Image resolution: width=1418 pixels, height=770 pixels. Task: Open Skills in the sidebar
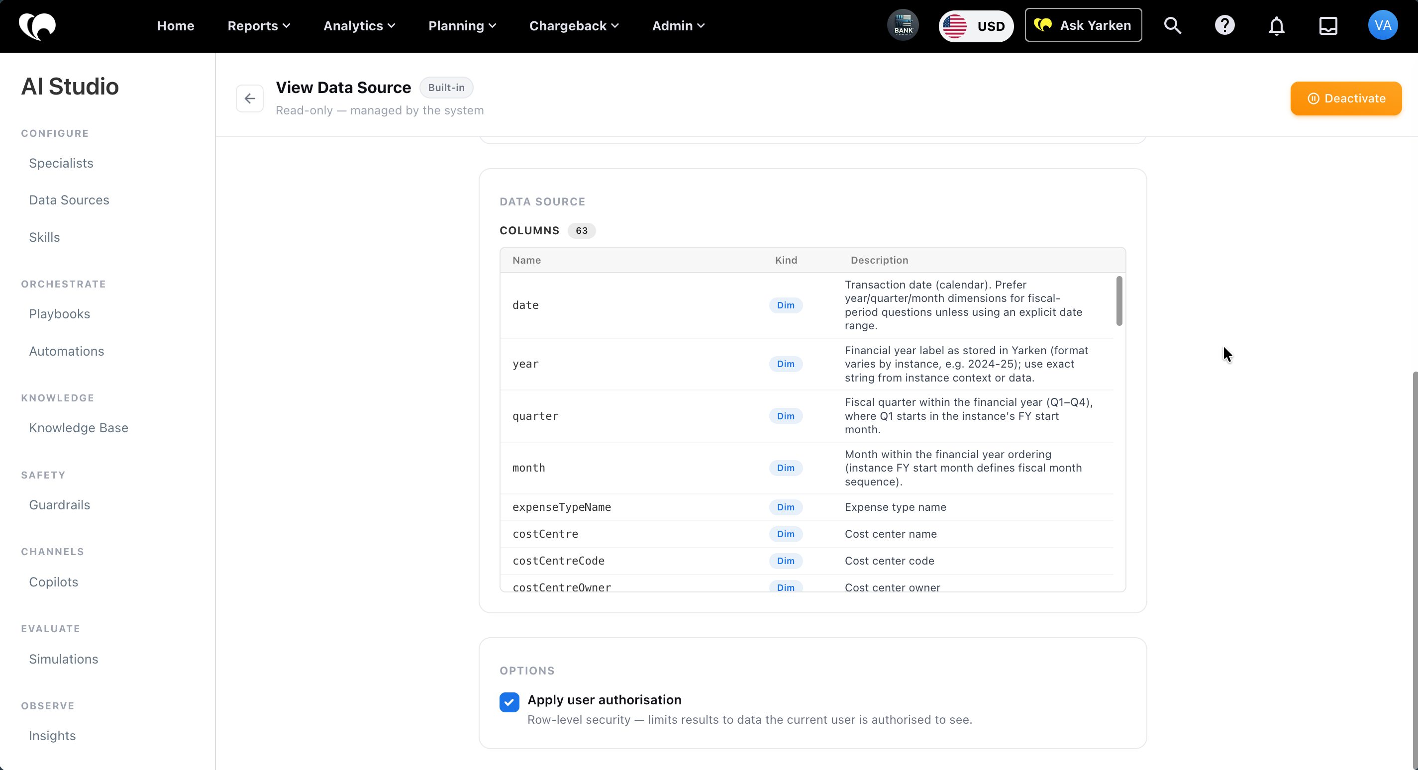(45, 237)
